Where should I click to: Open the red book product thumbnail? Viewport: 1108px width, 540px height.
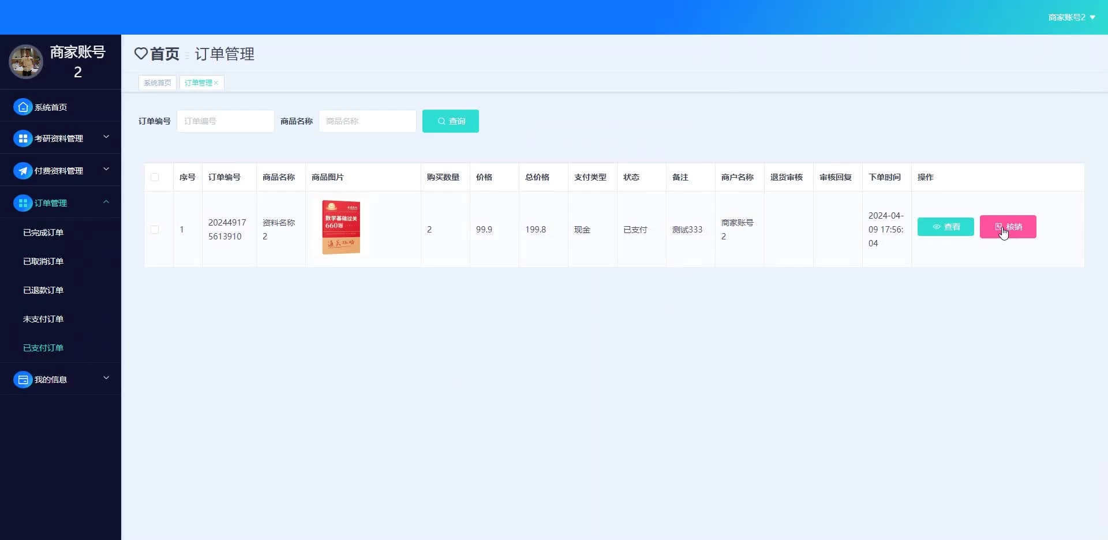(x=341, y=227)
